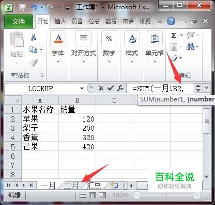Screen dimensions: 215x205
Task: Click the Name Box showing LOOKUP
Action: pyautogui.click(x=41, y=89)
